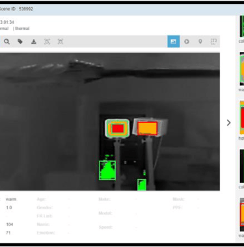Open the hot thumbnail with red region
This screenshot has height=247, width=244.
[241, 118]
